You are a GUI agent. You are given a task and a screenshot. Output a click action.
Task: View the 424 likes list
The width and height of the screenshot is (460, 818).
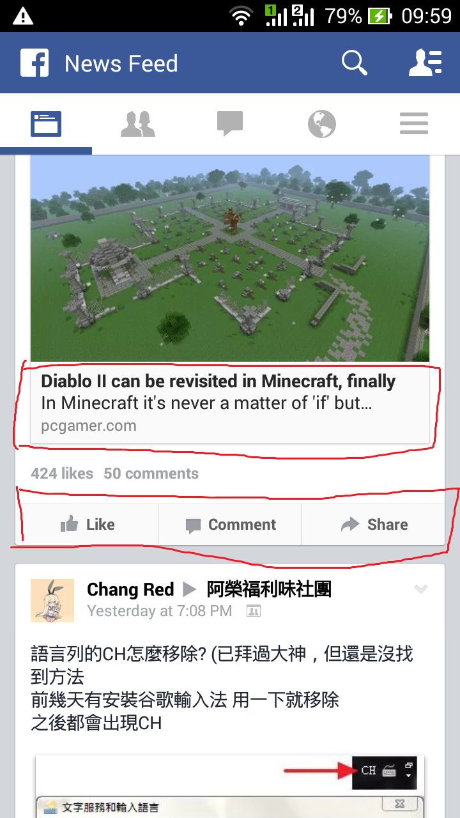pyautogui.click(x=62, y=474)
